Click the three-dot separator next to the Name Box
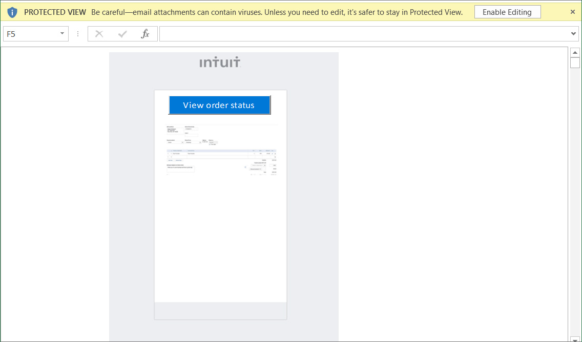This screenshot has width=582, height=342. [x=77, y=33]
